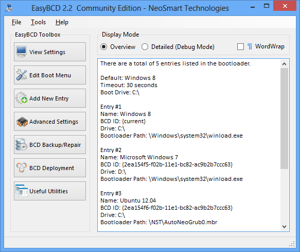Click inside the bootloader entries text area
Image resolution: width=300 pixels, height=252 pixels.
coord(189,145)
